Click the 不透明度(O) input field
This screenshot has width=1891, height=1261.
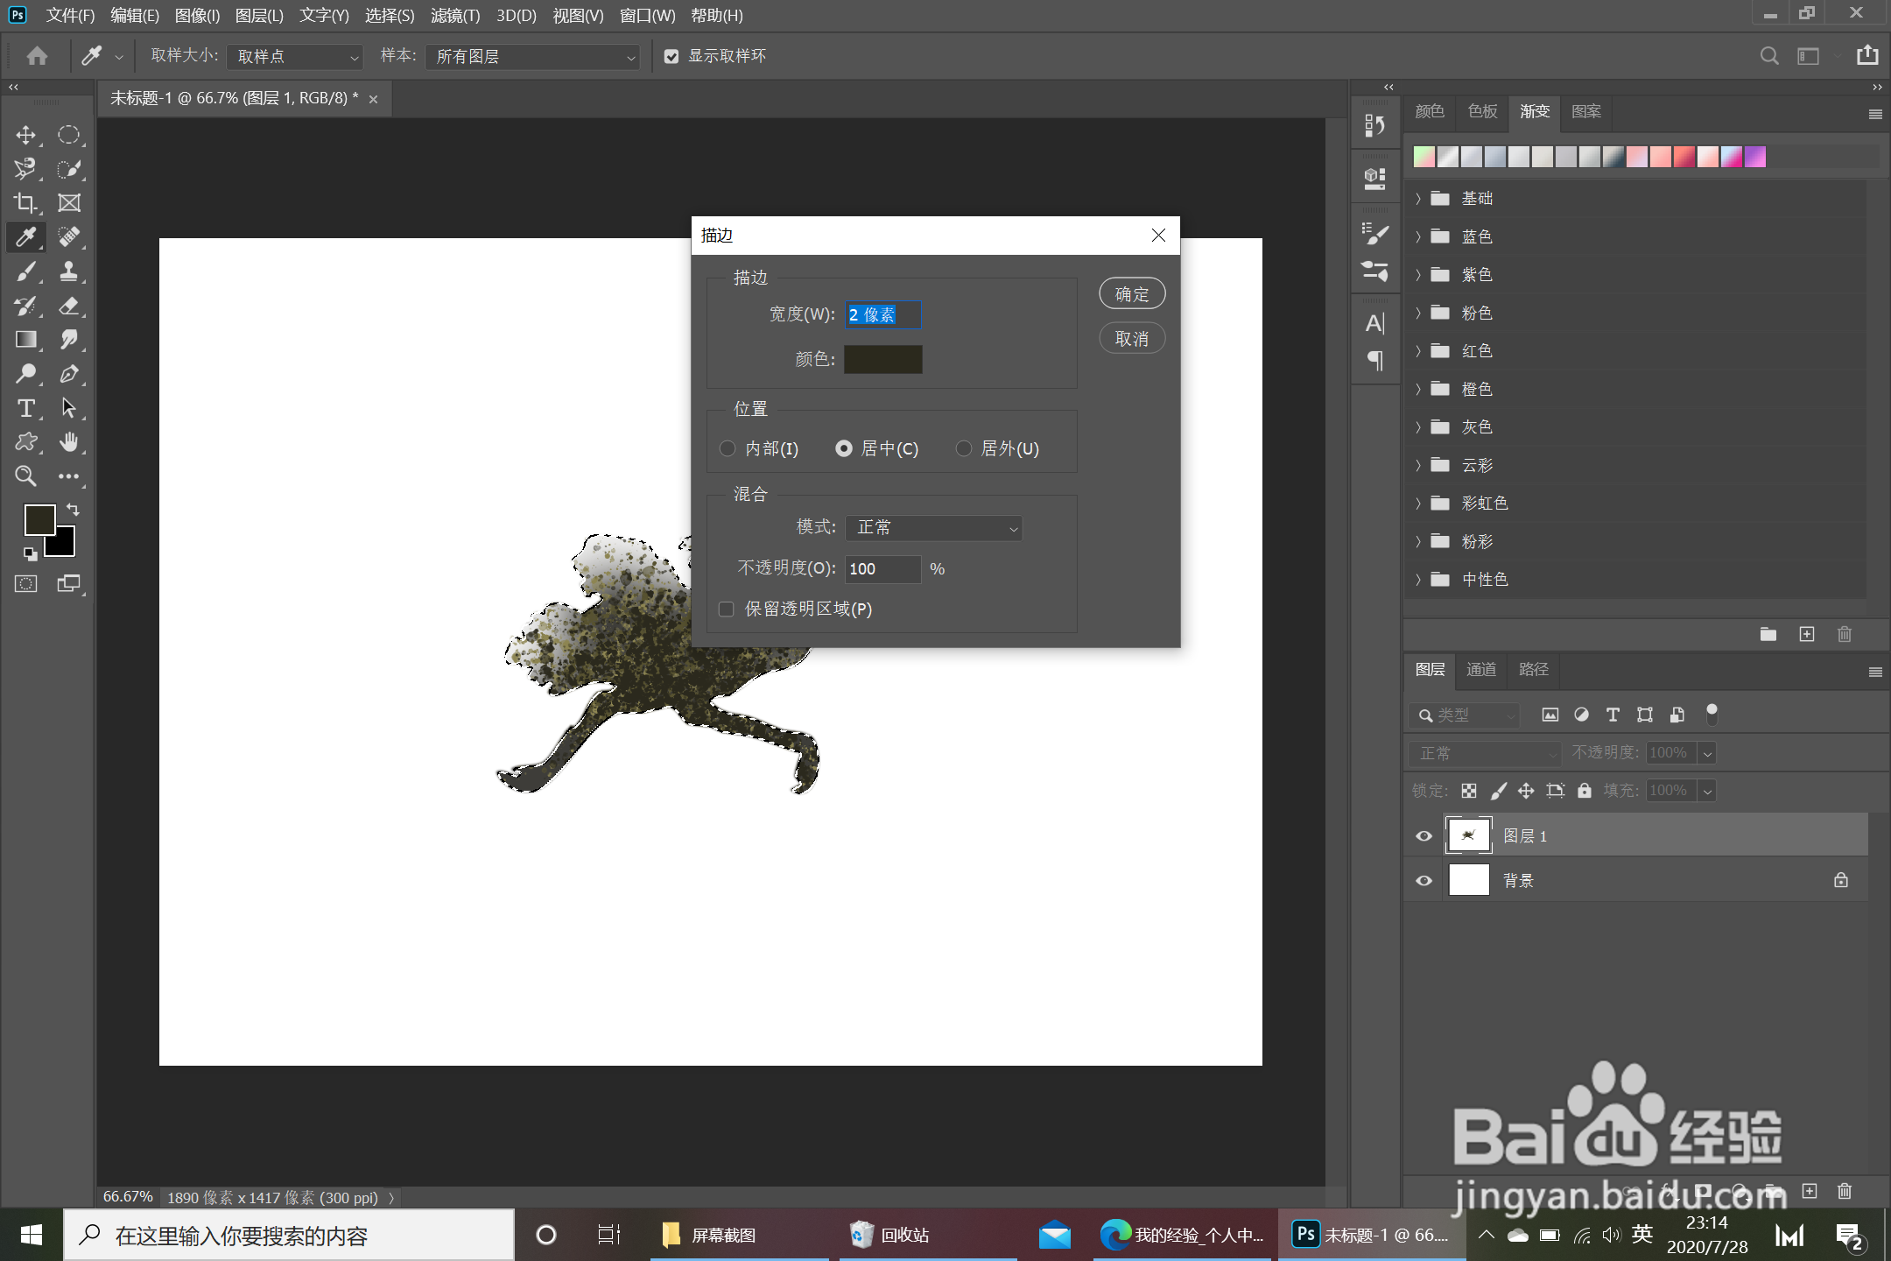pyautogui.click(x=882, y=569)
